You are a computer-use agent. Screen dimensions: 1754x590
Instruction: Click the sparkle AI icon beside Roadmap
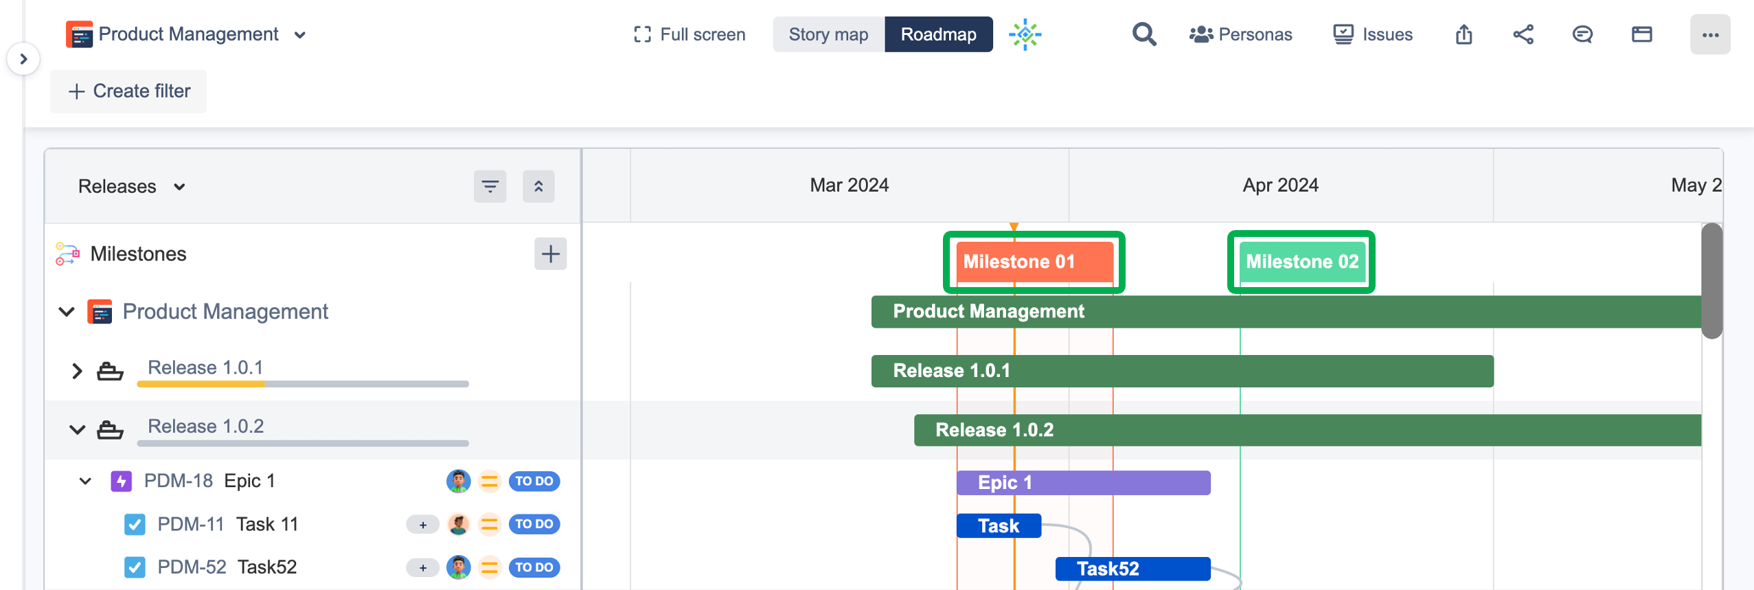tap(1025, 34)
